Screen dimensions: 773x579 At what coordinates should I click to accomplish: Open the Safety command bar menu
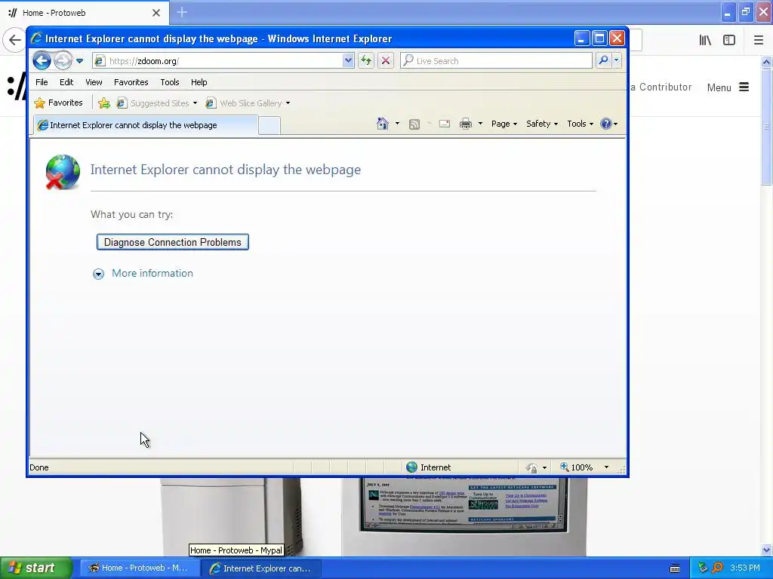point(542,124)
